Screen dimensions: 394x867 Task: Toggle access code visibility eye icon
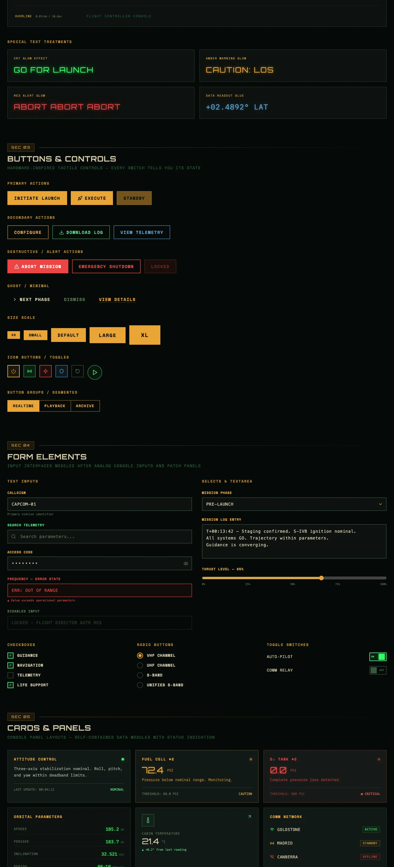186,564
